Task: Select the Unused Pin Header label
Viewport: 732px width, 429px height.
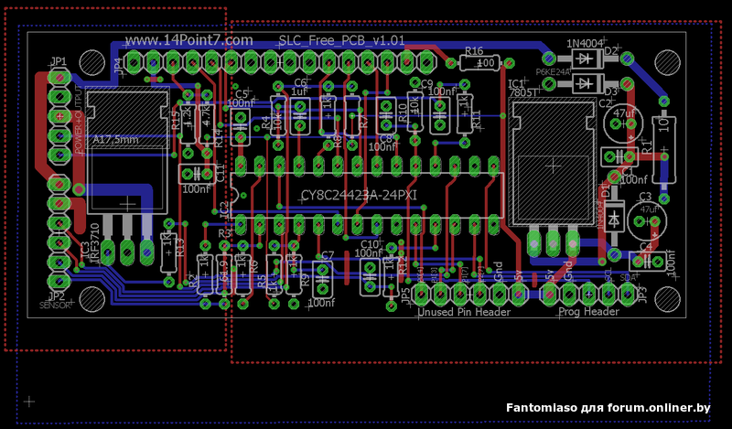Action: [x=463, y=312]
